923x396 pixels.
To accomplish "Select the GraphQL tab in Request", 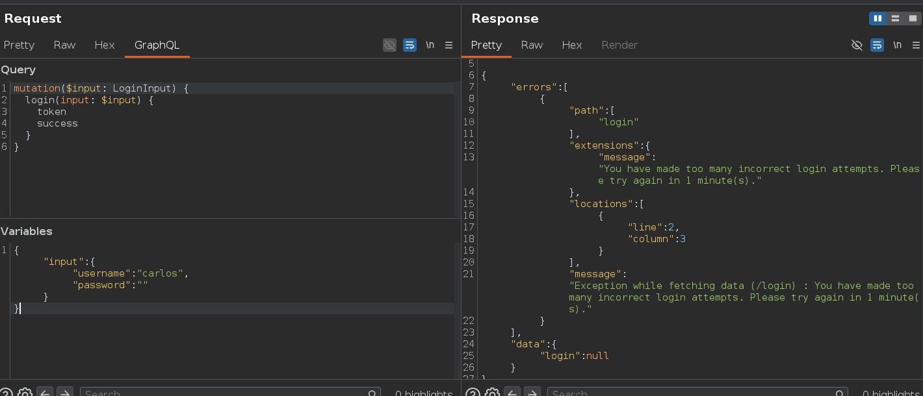I will click(157, 45).
